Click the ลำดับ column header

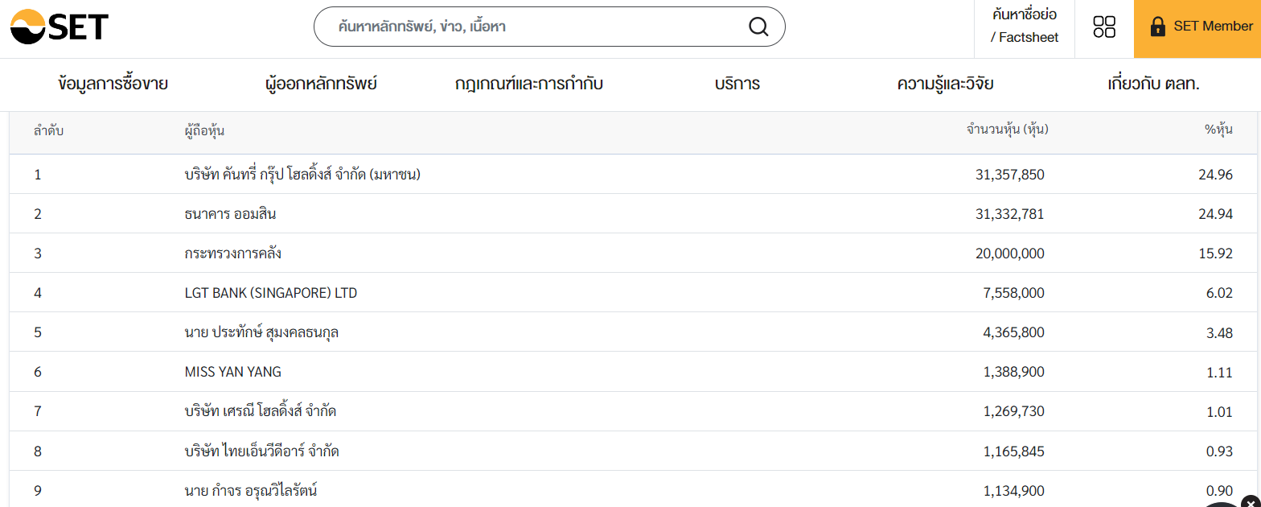(x=48, y=130)
